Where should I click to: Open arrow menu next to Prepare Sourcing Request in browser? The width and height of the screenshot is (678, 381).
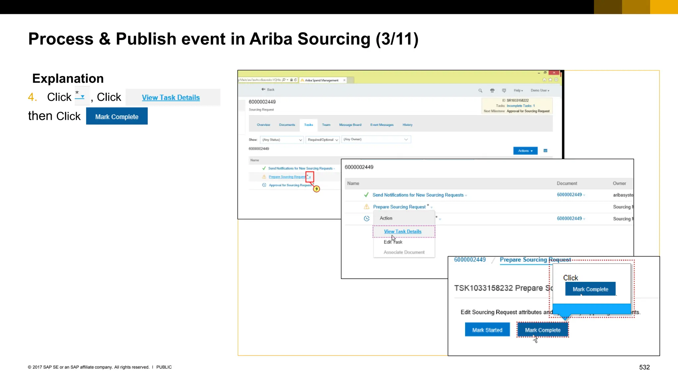point(310,177)
